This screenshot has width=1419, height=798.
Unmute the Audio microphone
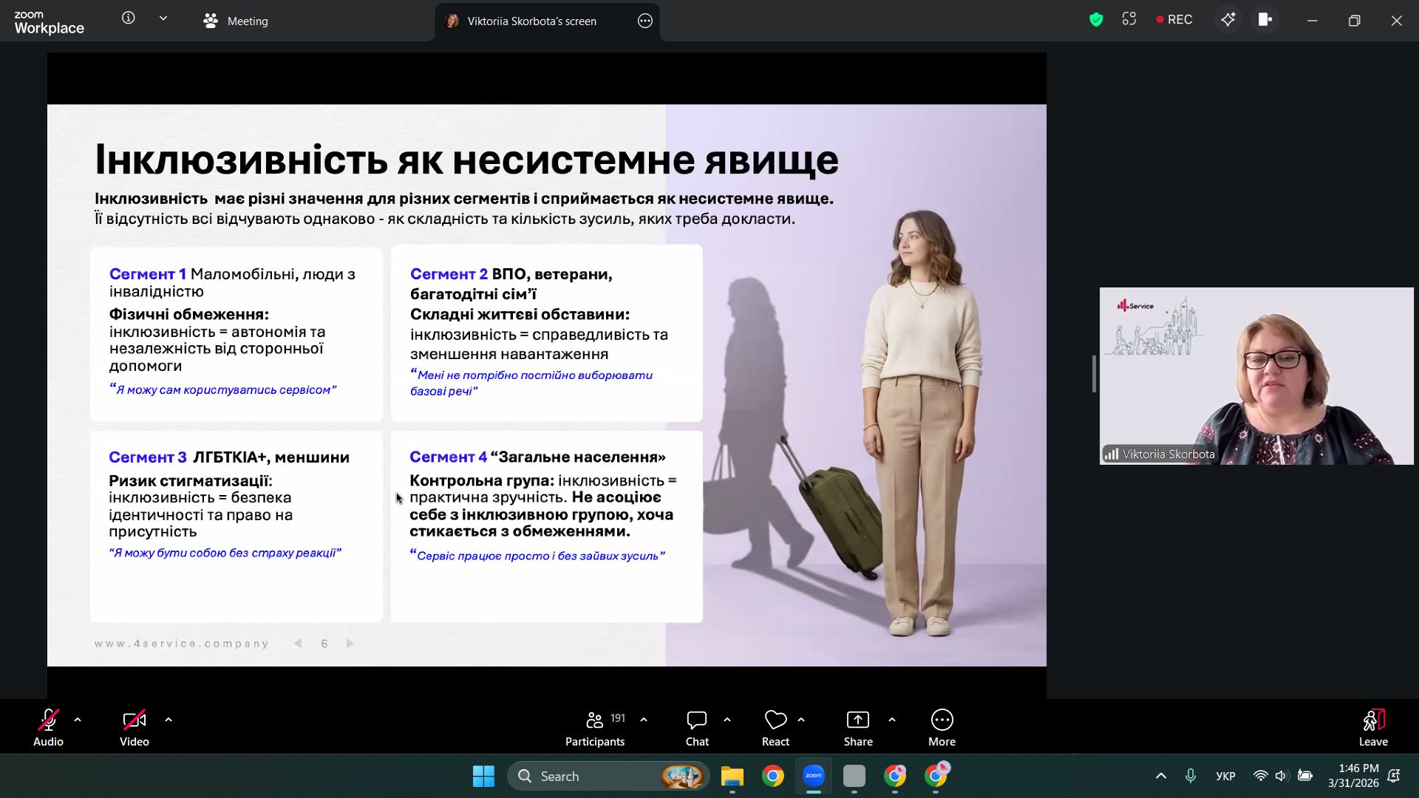(48, 729)
